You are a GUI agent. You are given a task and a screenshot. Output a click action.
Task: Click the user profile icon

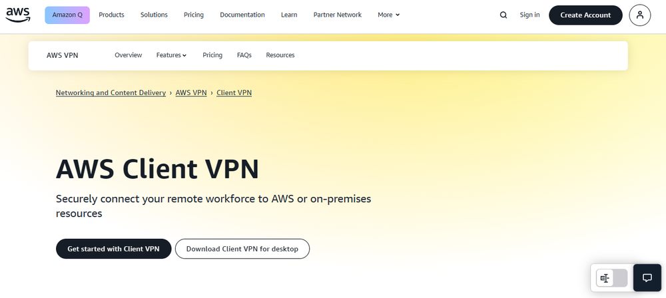point(639,15)
